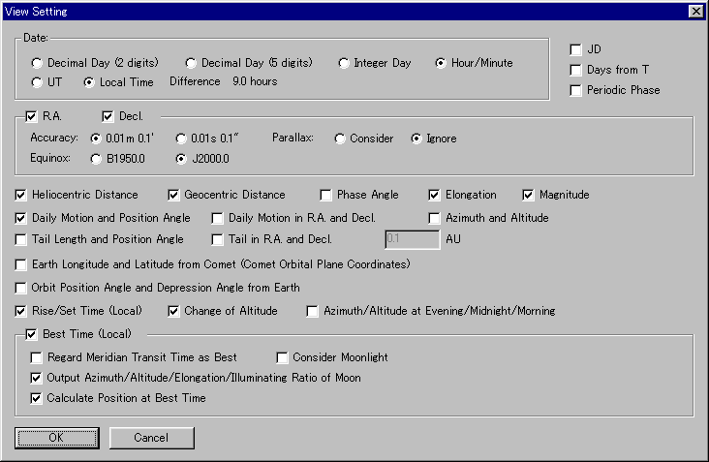Viewport: 709px width, 462px height.
Task: Choose Decimal Day (5 digits) date format
Action: (191, 63)
